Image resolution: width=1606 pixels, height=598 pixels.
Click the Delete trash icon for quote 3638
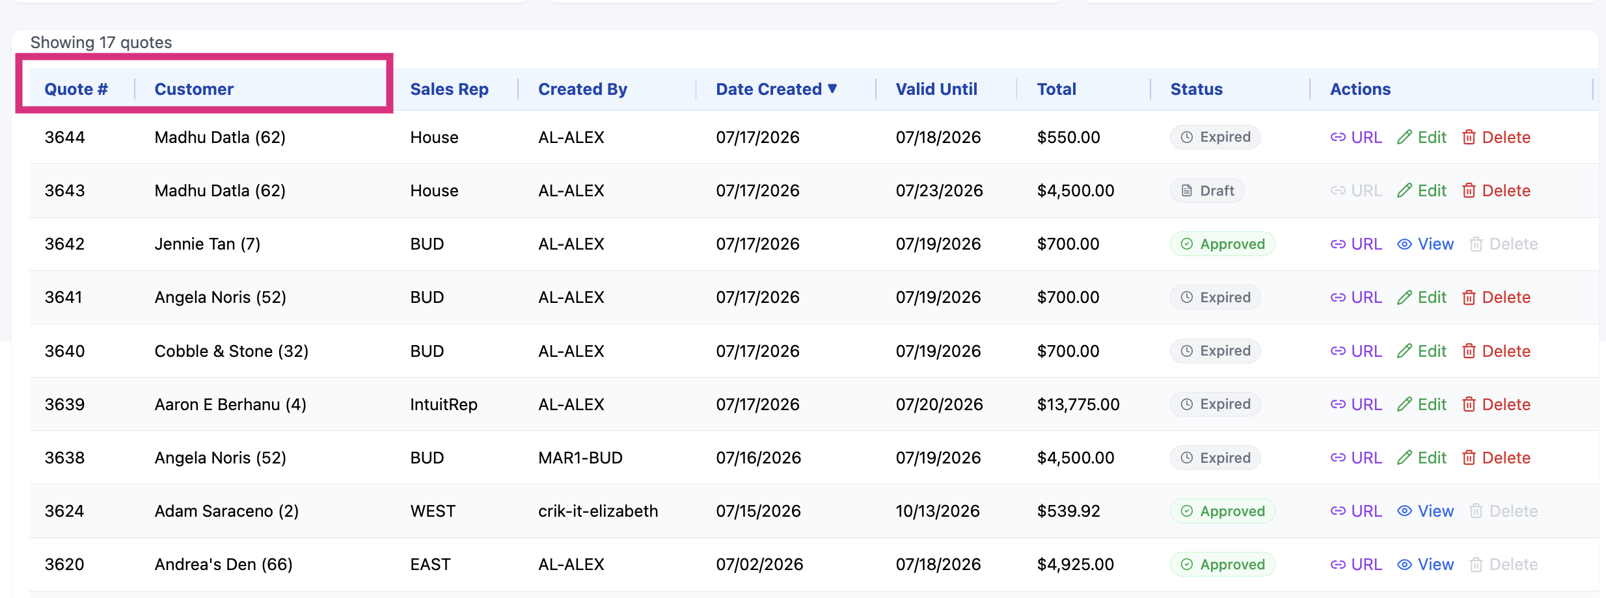coord(1469,458)
